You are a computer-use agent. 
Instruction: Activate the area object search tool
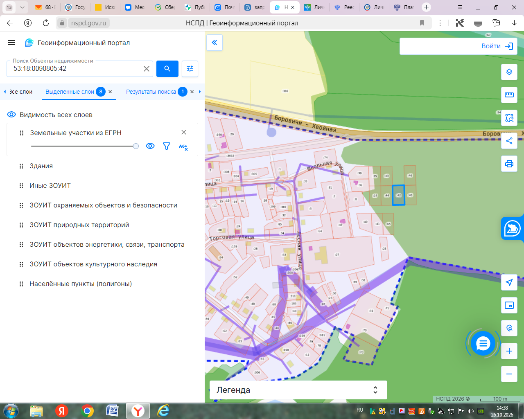[509, 118]
